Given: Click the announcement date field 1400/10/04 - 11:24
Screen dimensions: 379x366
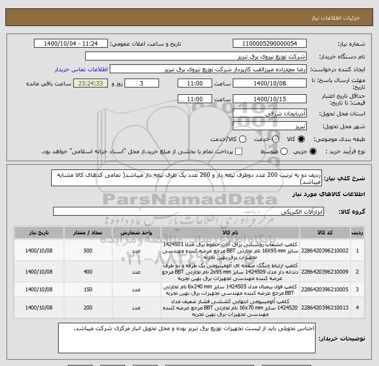Looking at the screenshot, I should (x=71, y=44).
